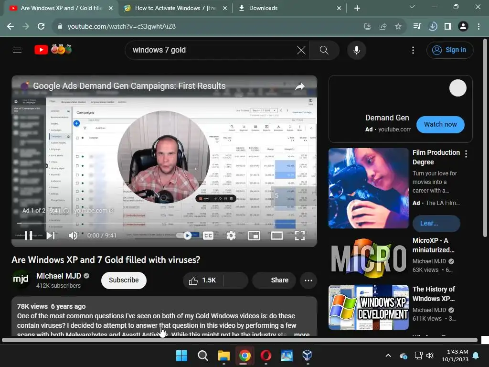Click the browser forward arrow
The image size is (489, 367).
(x=26, y=27)
